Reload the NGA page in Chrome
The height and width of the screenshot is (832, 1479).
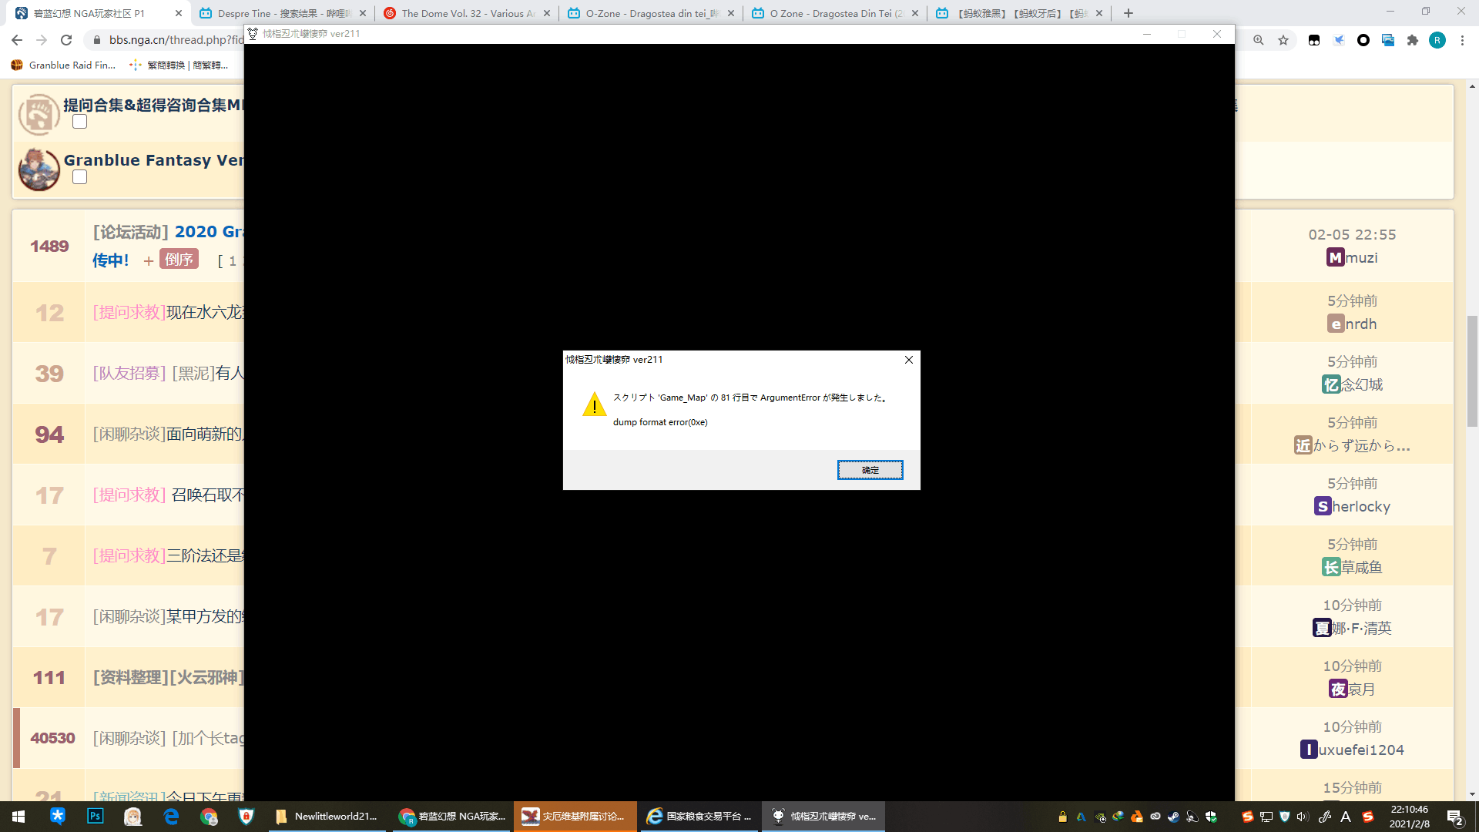(x=66, y=40)
